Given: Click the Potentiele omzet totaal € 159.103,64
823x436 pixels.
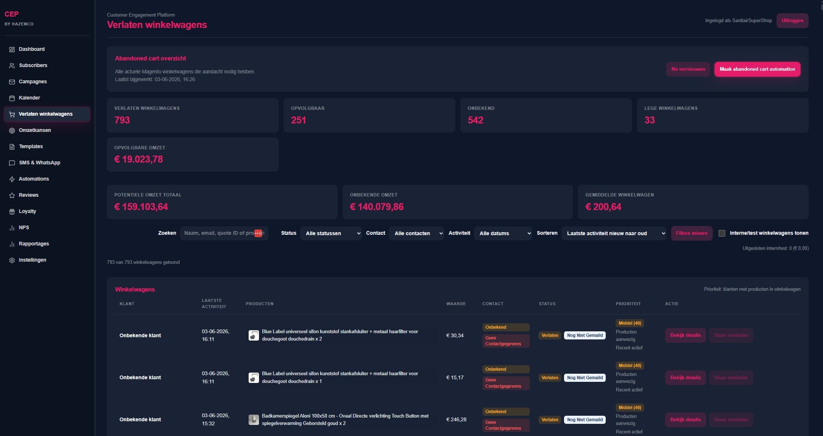Looking at the screenshot, I should (x=141, y=207).
